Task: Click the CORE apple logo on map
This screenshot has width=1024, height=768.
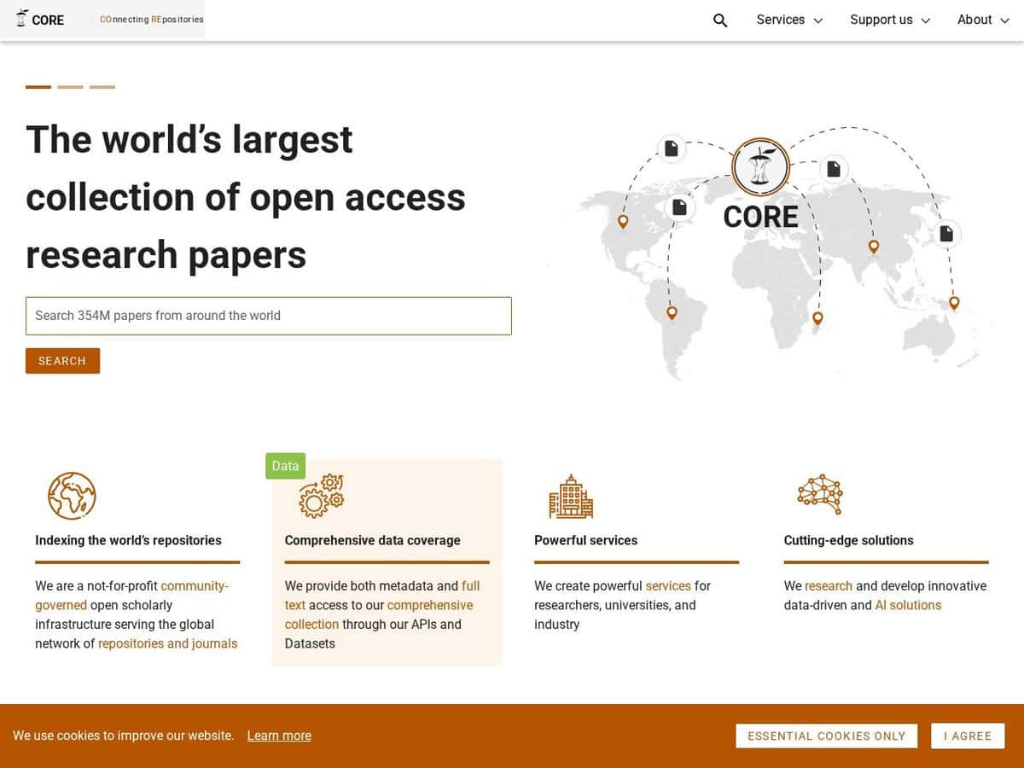Action: pyautogui.click(x=760, y=166)
